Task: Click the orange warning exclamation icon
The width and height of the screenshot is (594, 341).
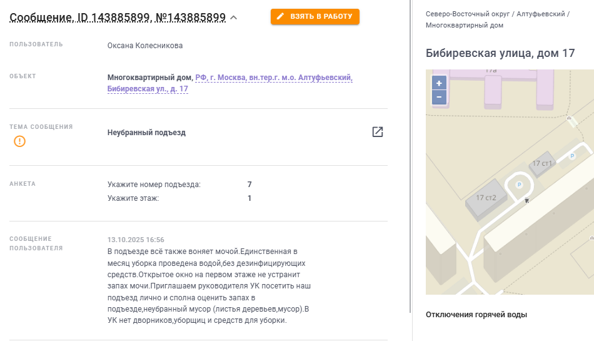Action: point(20,141)
